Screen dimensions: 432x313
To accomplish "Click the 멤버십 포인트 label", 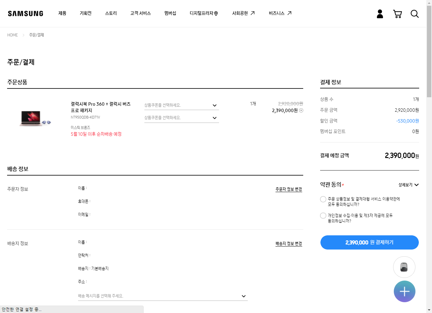I will click(333, 131).
